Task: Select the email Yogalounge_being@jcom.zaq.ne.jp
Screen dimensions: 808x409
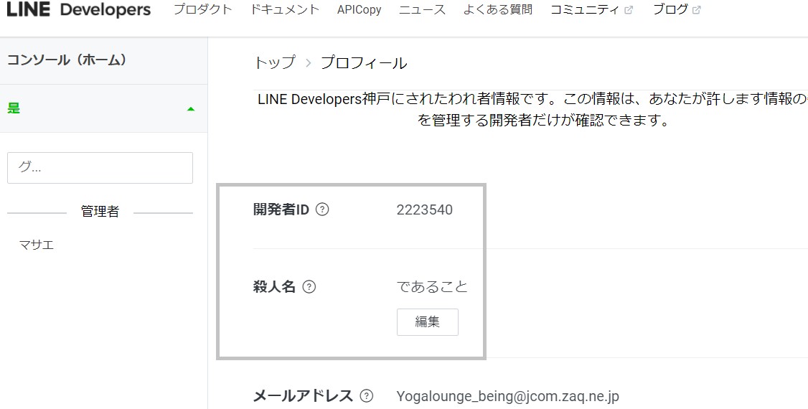Action: tap(507, 396)
